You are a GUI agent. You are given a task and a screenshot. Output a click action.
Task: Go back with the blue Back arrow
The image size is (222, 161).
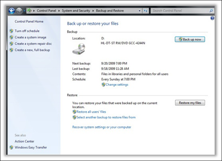tap(12, 11)
